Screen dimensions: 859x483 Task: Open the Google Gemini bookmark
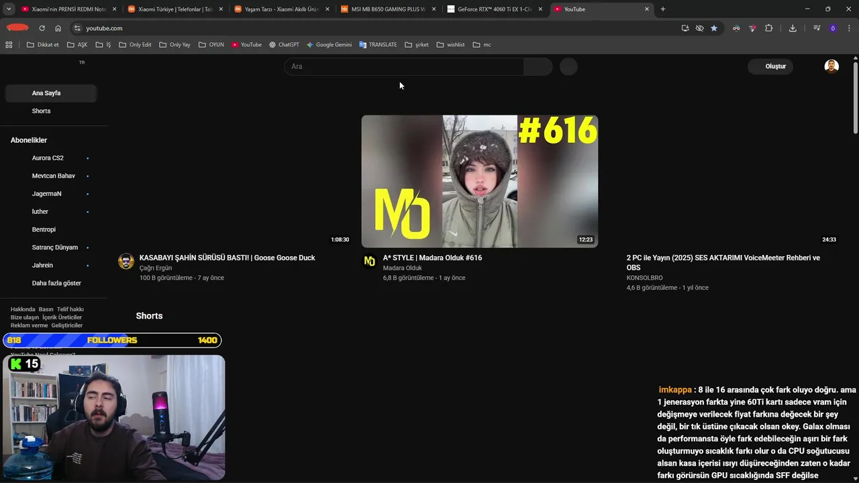[329, 45]
